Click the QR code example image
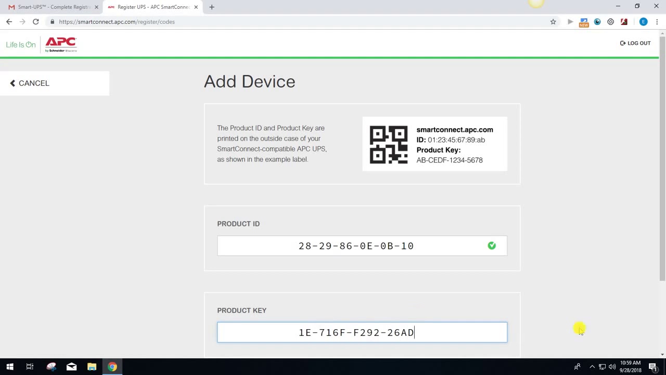This screenshot has height=375, width=666. click(x=389, y=145)
